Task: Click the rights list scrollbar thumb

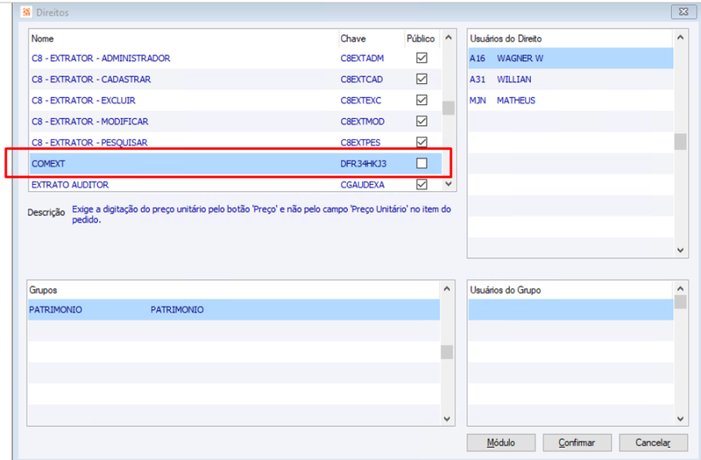Action: point(449,108)
